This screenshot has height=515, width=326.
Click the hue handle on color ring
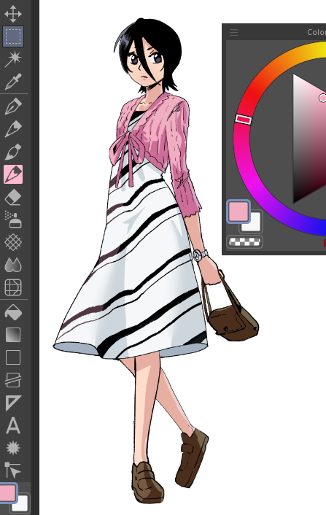coord(244,119)
